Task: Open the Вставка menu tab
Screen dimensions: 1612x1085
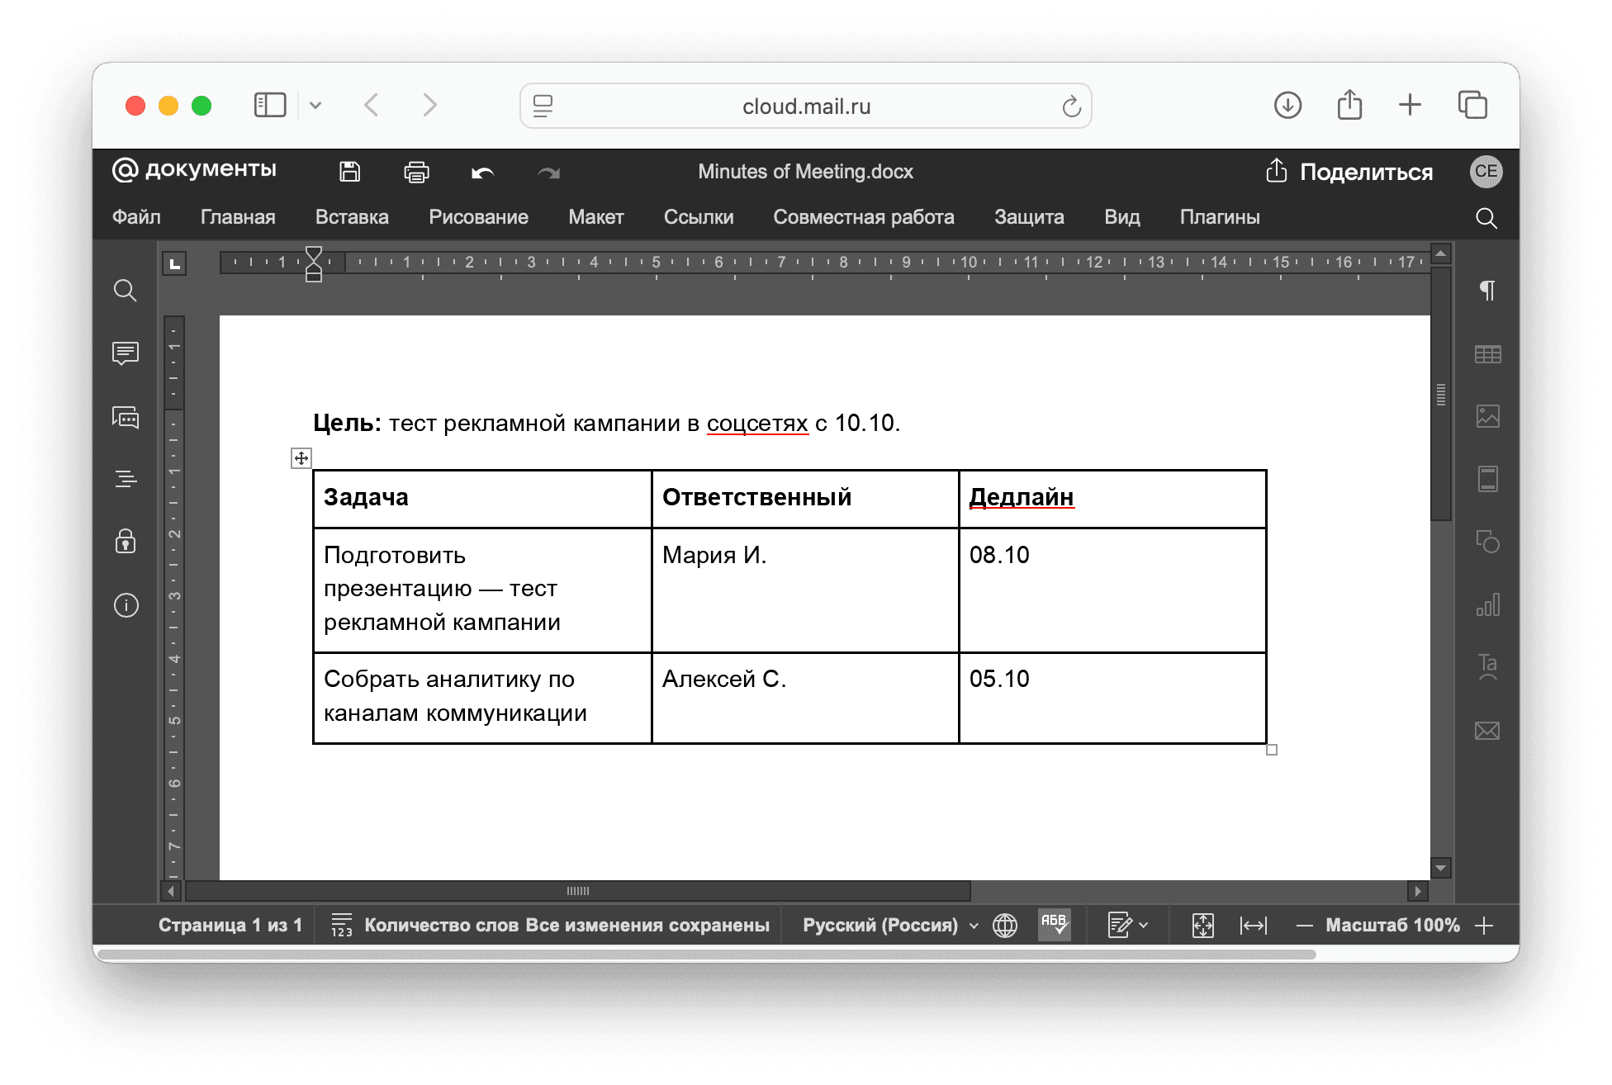Action: point(352,217)
